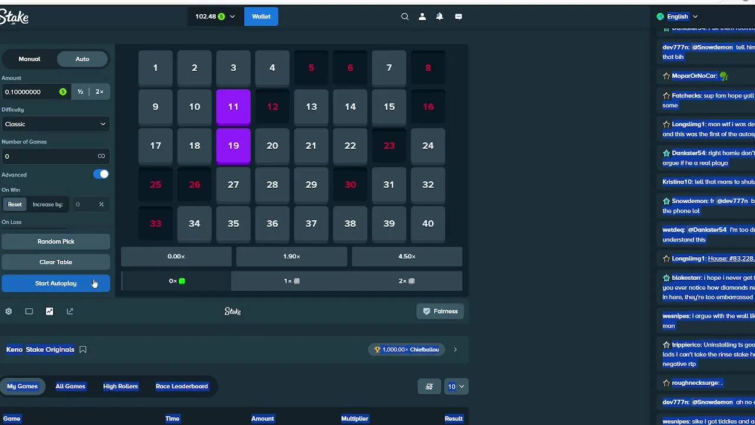The image size is (755, 425).
Task: Open the Difficulty Classic dropdown
Action: pos(55,124)
